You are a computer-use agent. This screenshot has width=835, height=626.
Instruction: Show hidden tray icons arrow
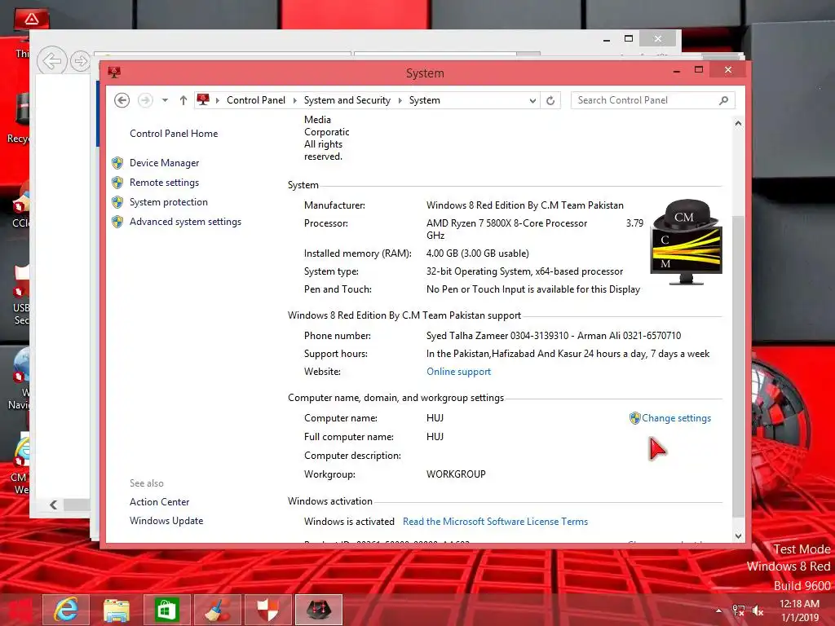coord(719,611)
